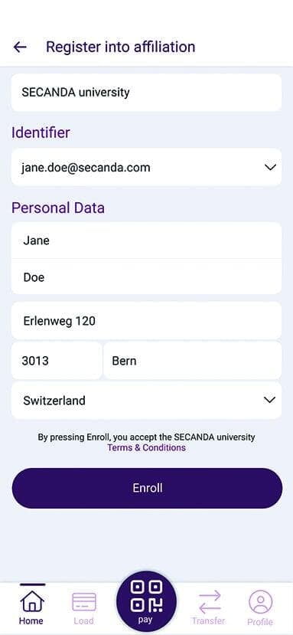Open the QR code pay button
The height and width of the screenshot is (635, 293).
(146, 601)
